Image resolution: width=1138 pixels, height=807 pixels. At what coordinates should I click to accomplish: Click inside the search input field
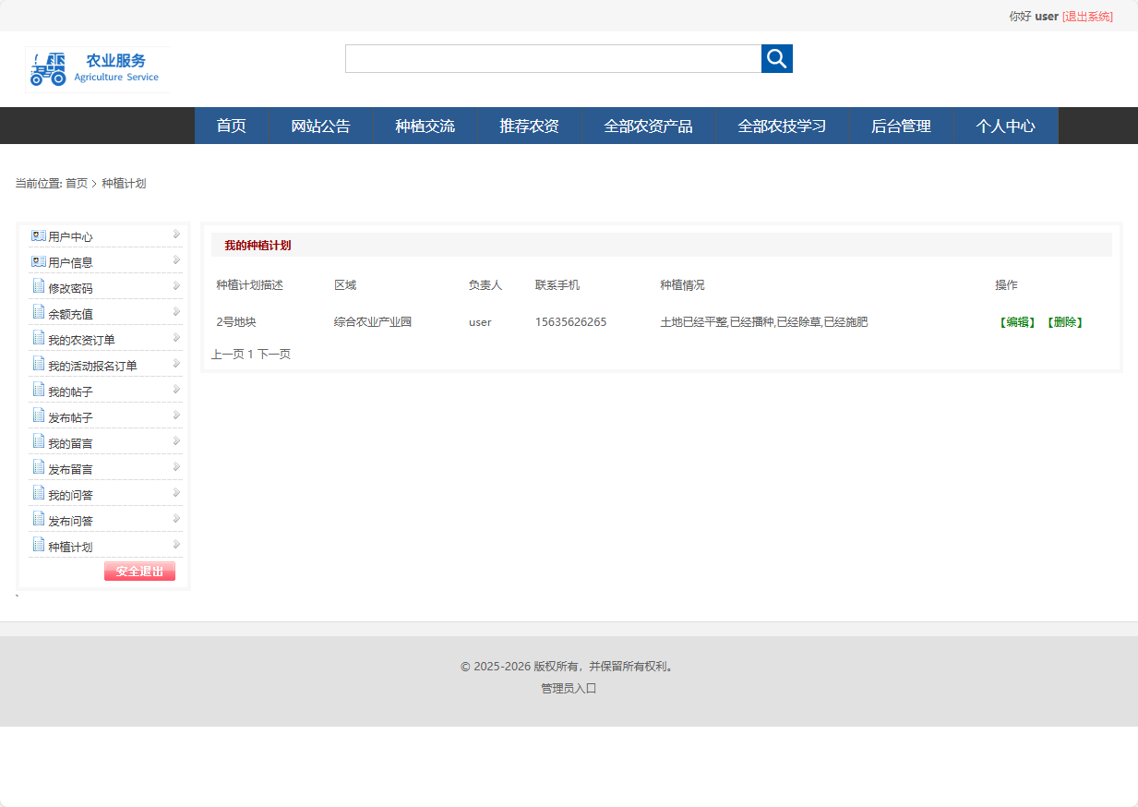click(552, 58)
